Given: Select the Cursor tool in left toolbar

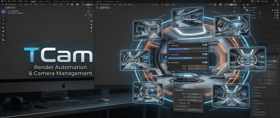Looking at the screenshot, I should point(3,16).
